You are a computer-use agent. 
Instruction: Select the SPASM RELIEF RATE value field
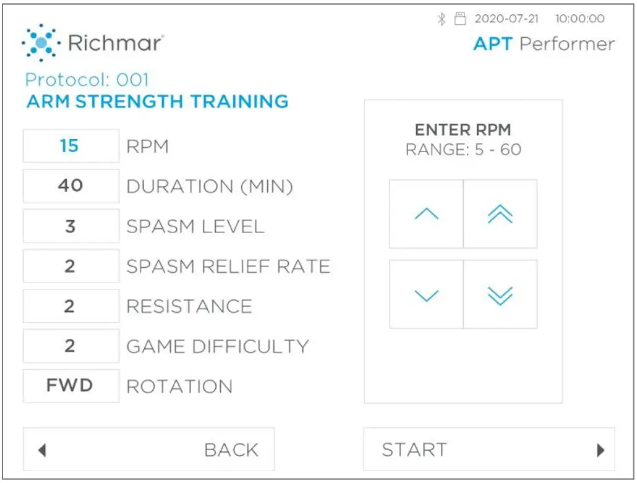pos(71,266)
